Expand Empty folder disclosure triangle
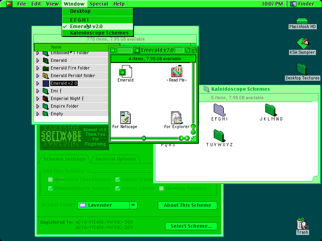 click(x=38, y=114)
